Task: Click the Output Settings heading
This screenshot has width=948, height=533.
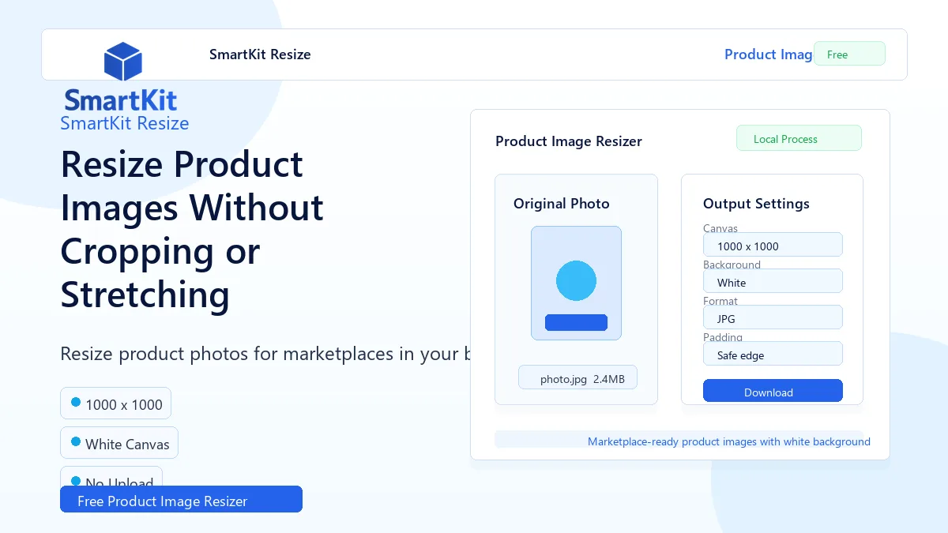Action: 756,204
